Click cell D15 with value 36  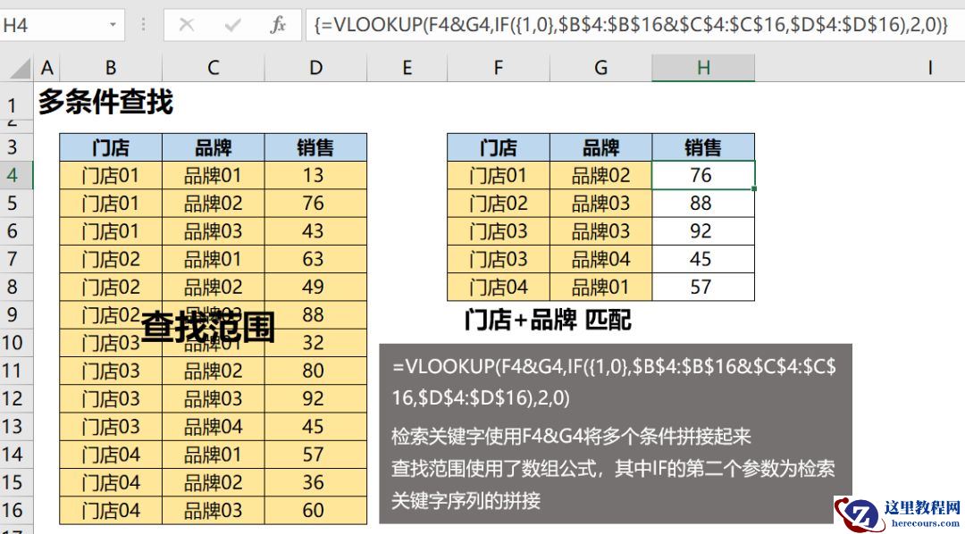(x=315, y=482)
